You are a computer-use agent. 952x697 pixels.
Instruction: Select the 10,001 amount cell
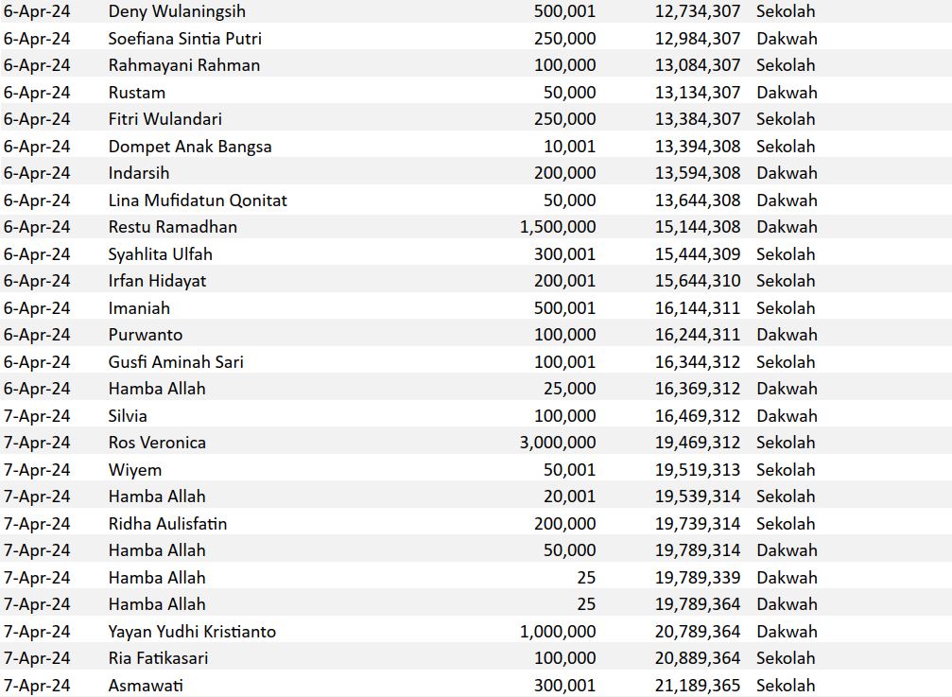[569, 147]
